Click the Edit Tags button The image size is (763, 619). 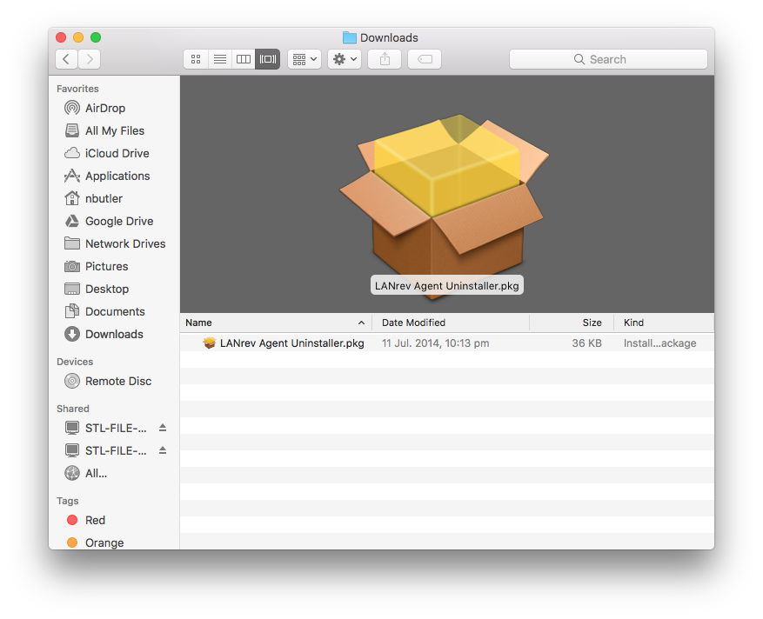pos(425,59)
